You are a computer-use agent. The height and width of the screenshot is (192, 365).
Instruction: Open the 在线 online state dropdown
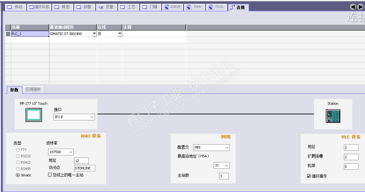coord(120,34)
